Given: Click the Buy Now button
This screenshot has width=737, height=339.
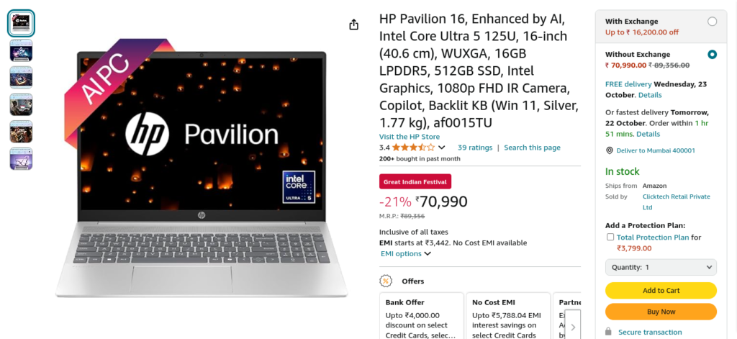Looking at the screenshot, I should (x=661, y=311).
